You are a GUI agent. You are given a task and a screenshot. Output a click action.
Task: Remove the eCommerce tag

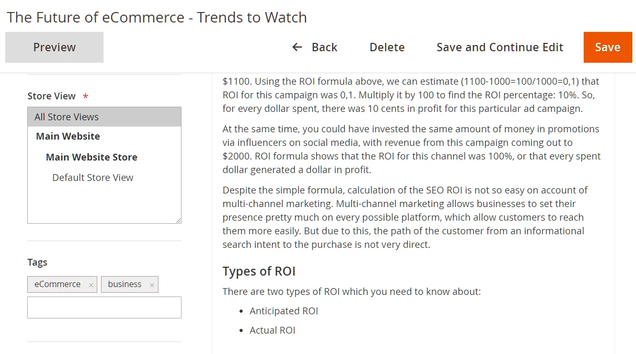coord(91,285)
